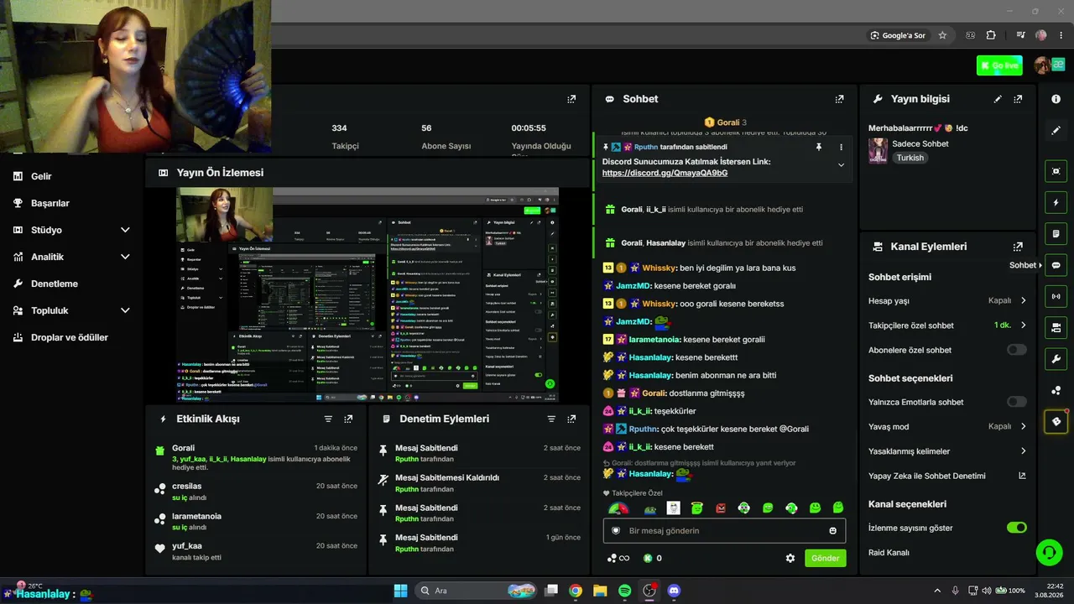Image resolution: width=1074 pixels, height=604 pixels.
Task: Click the pin icon on the pinned message
Action: [x=818, y=147]
